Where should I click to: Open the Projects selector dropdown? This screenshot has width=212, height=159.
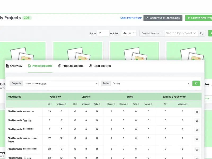click(x=61, y=83)
